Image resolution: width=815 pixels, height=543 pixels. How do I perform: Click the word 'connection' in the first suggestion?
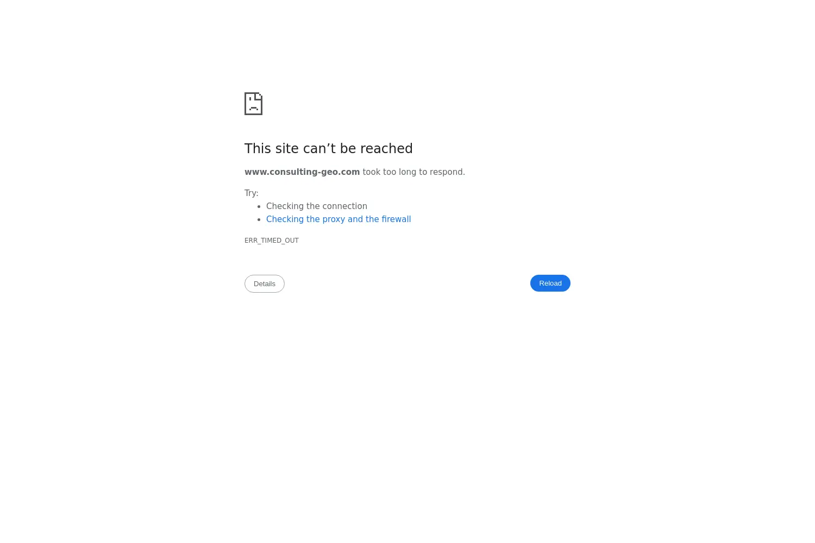[345, 206]
